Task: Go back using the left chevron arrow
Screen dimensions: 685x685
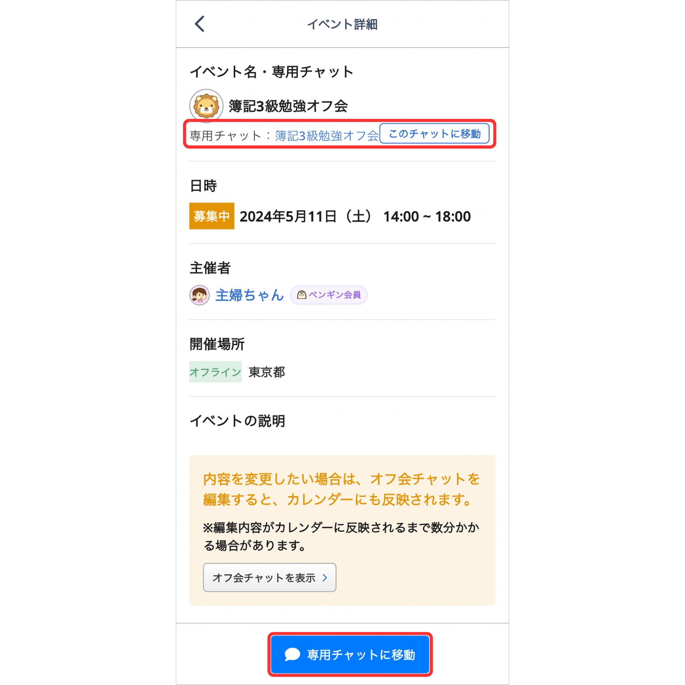Action: 200,24
